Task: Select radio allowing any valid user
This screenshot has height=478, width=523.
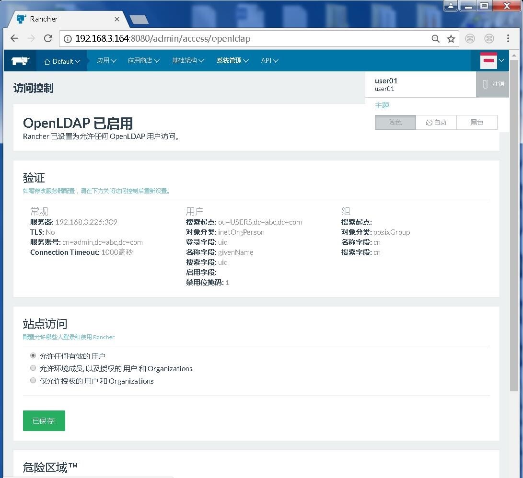Action: click(x=33, y=355)
